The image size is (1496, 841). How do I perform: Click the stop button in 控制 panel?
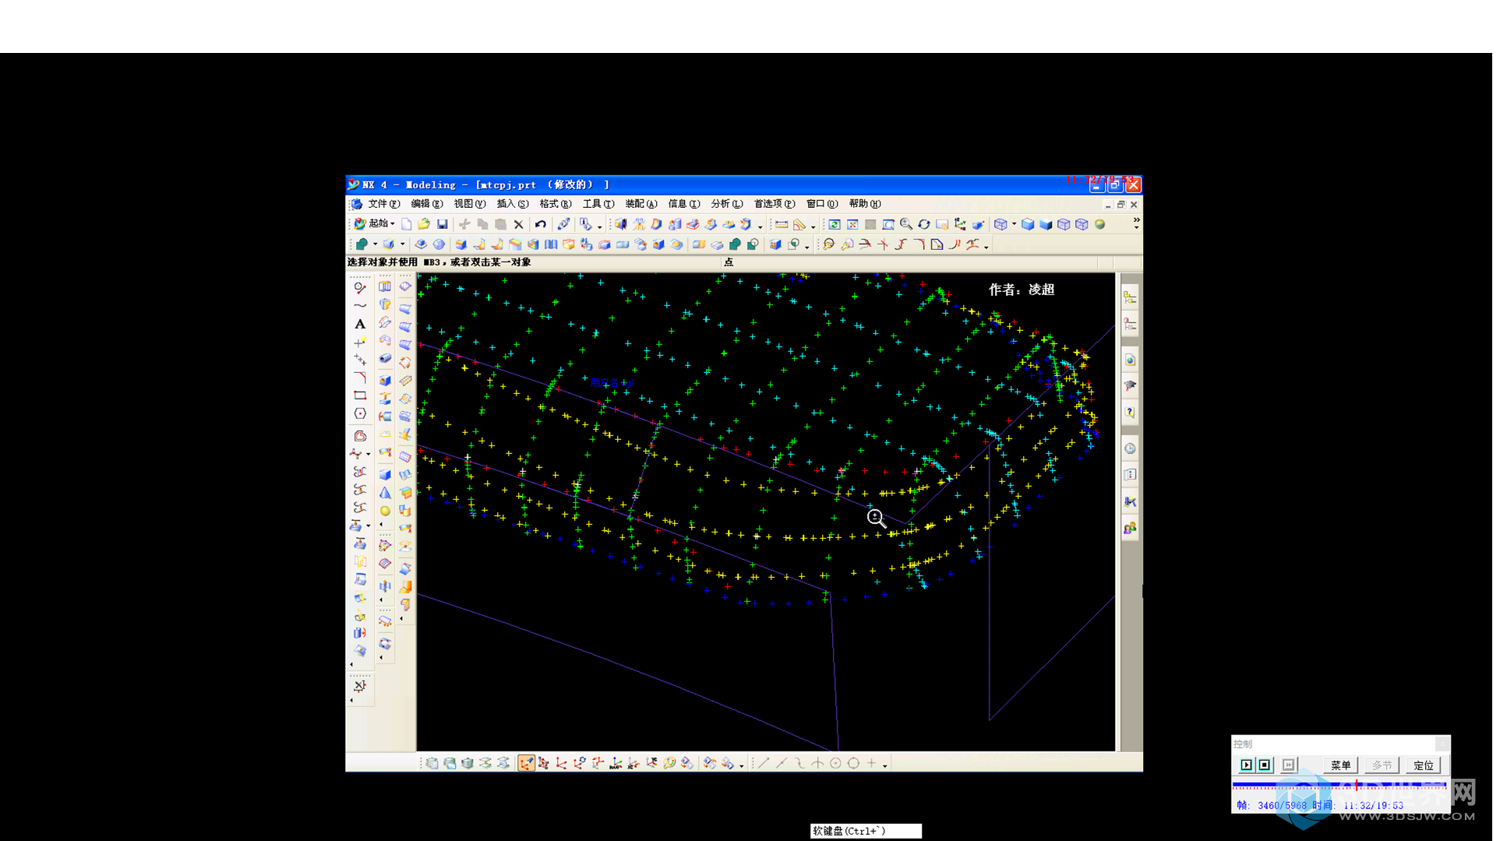tap(1265, 765)
